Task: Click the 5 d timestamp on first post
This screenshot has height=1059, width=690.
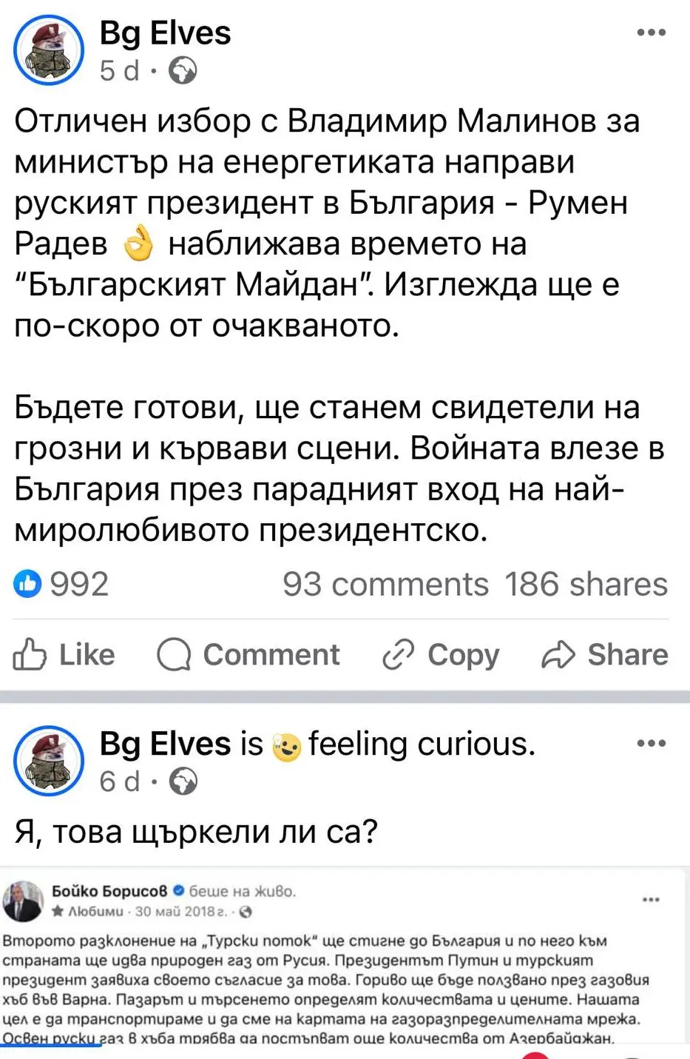Action: 119,71
